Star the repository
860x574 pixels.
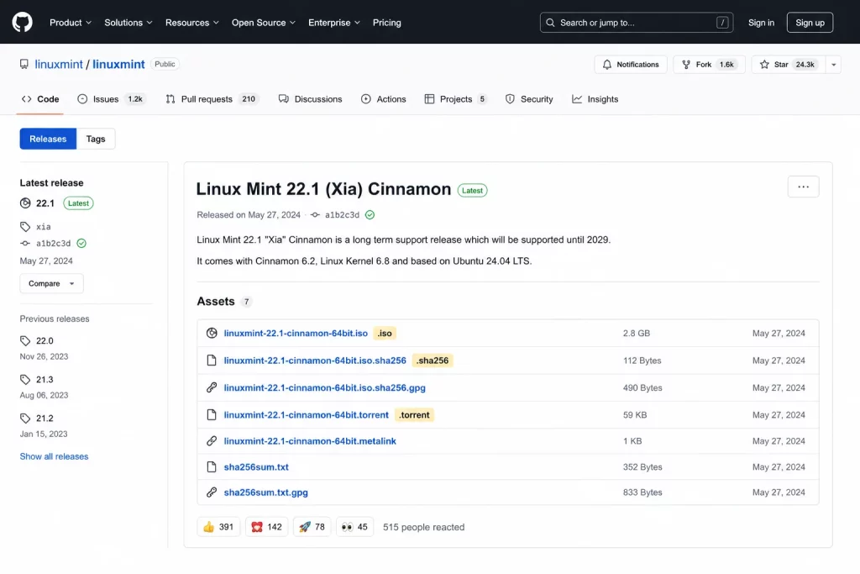coord(788,64)
